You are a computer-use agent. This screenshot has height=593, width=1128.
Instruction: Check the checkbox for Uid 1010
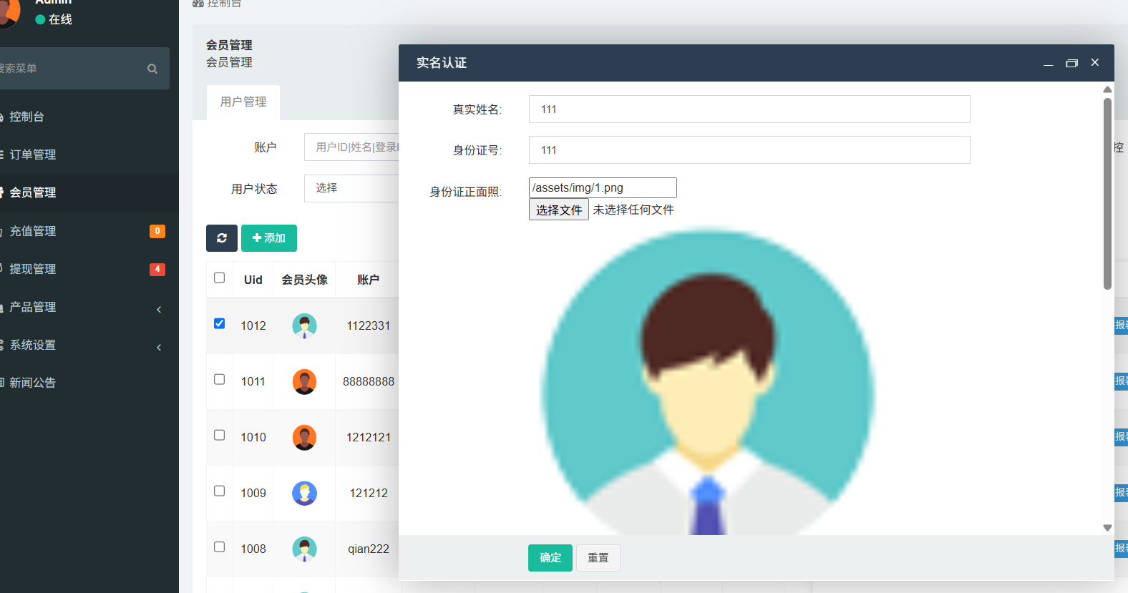click(220, 435)
